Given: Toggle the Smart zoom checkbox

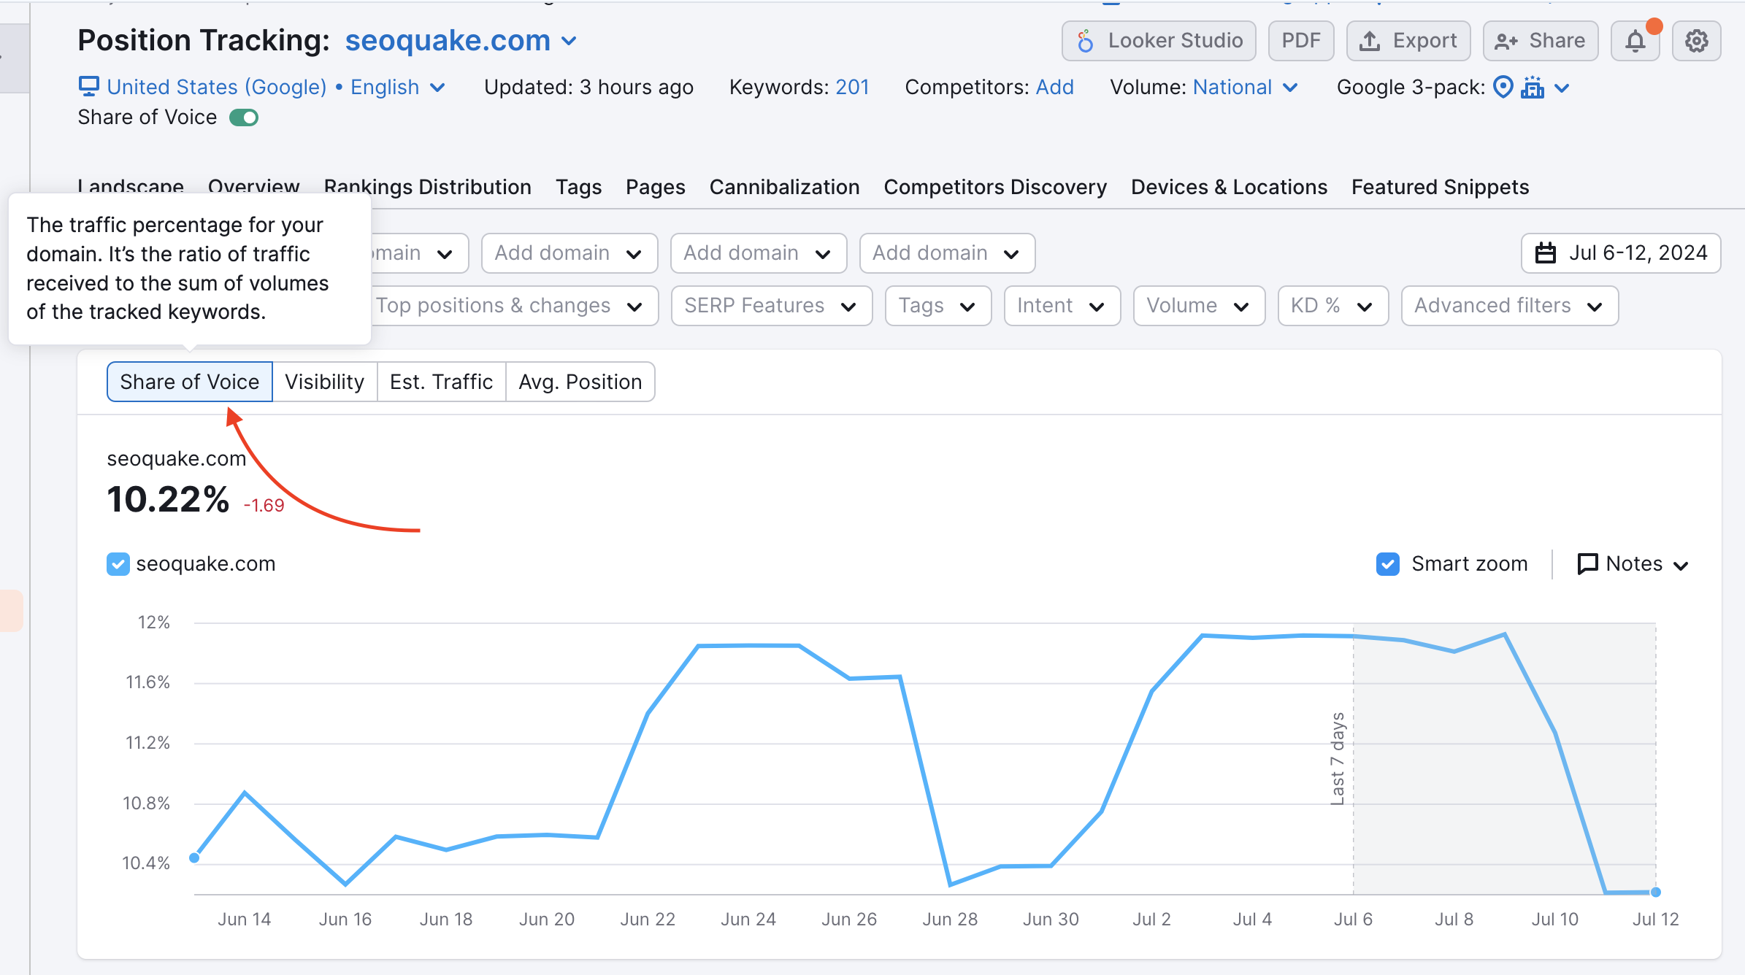Looking at the screenshot, I should (x=1388, y=564).
